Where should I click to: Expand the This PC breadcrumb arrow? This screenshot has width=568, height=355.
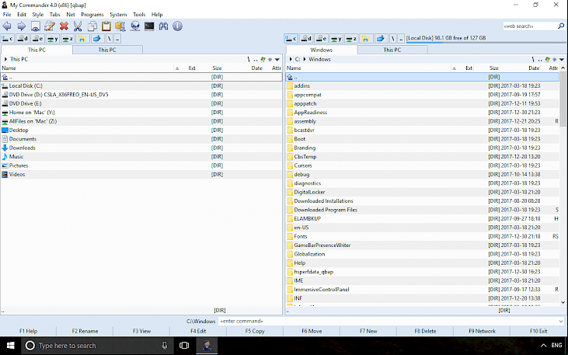pos(5,59)
